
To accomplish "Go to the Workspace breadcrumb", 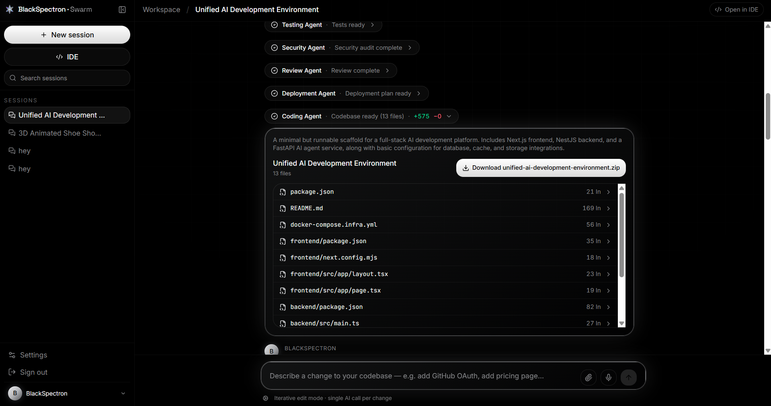I will tap(161, 10).
